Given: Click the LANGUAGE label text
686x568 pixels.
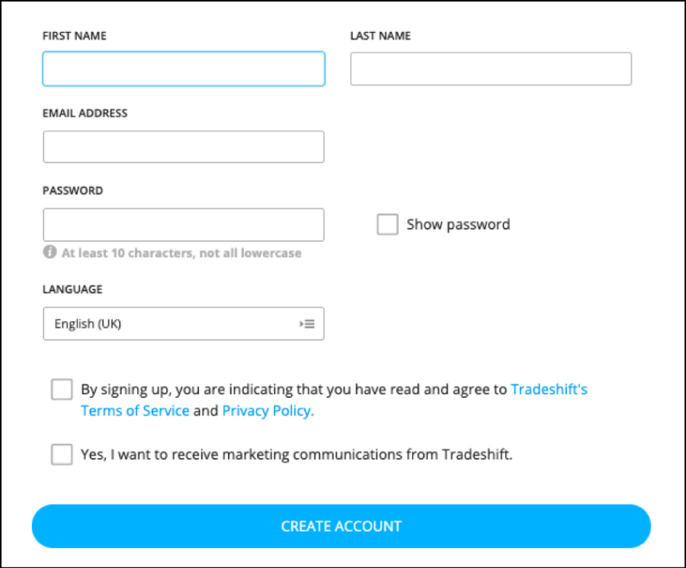Looking at the screenshot, I should tap(72, 290).
